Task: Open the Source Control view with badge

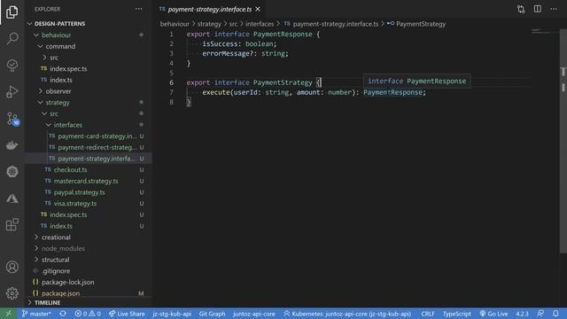Action: pyautogui.click(x=12, y=119)
